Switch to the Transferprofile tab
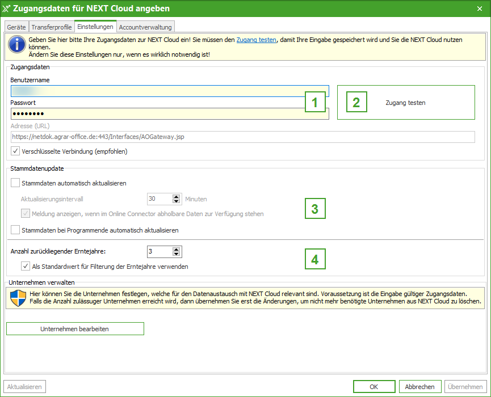Image resolution: width=491 pixels, height=397 pixels. pyautogui.click(x=52, y=27)
